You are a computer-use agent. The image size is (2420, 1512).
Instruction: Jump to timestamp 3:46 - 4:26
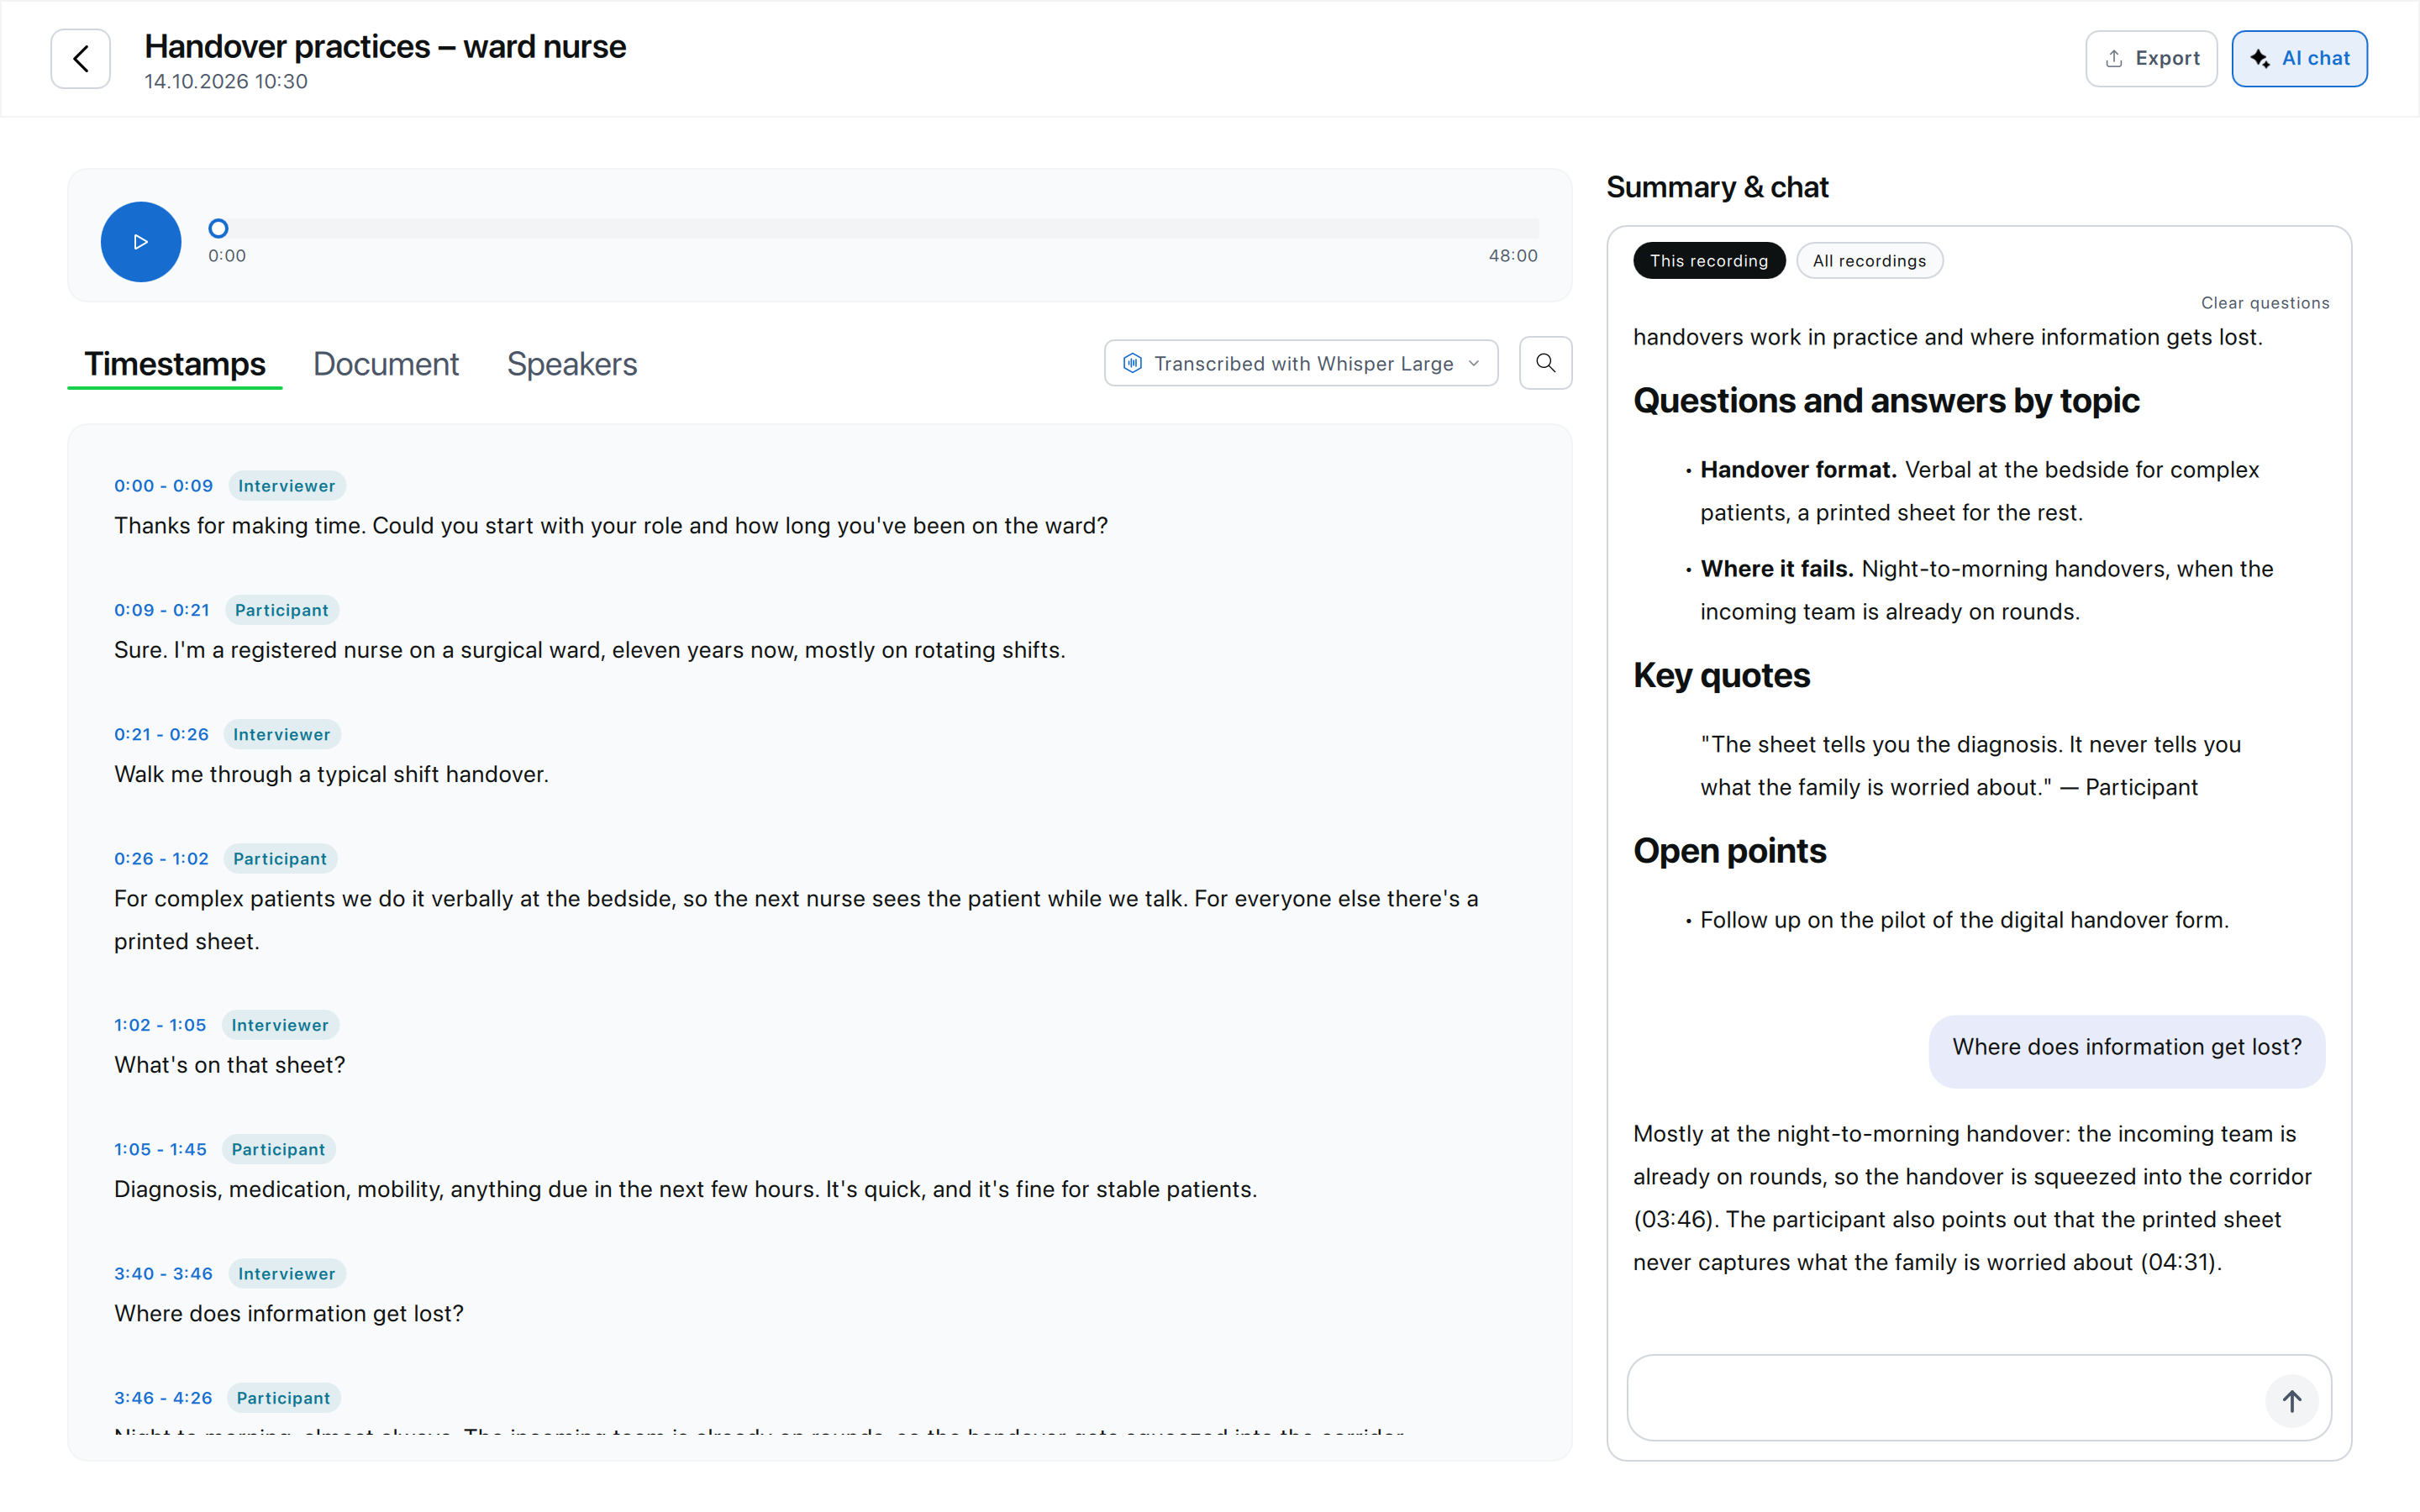163,1398
